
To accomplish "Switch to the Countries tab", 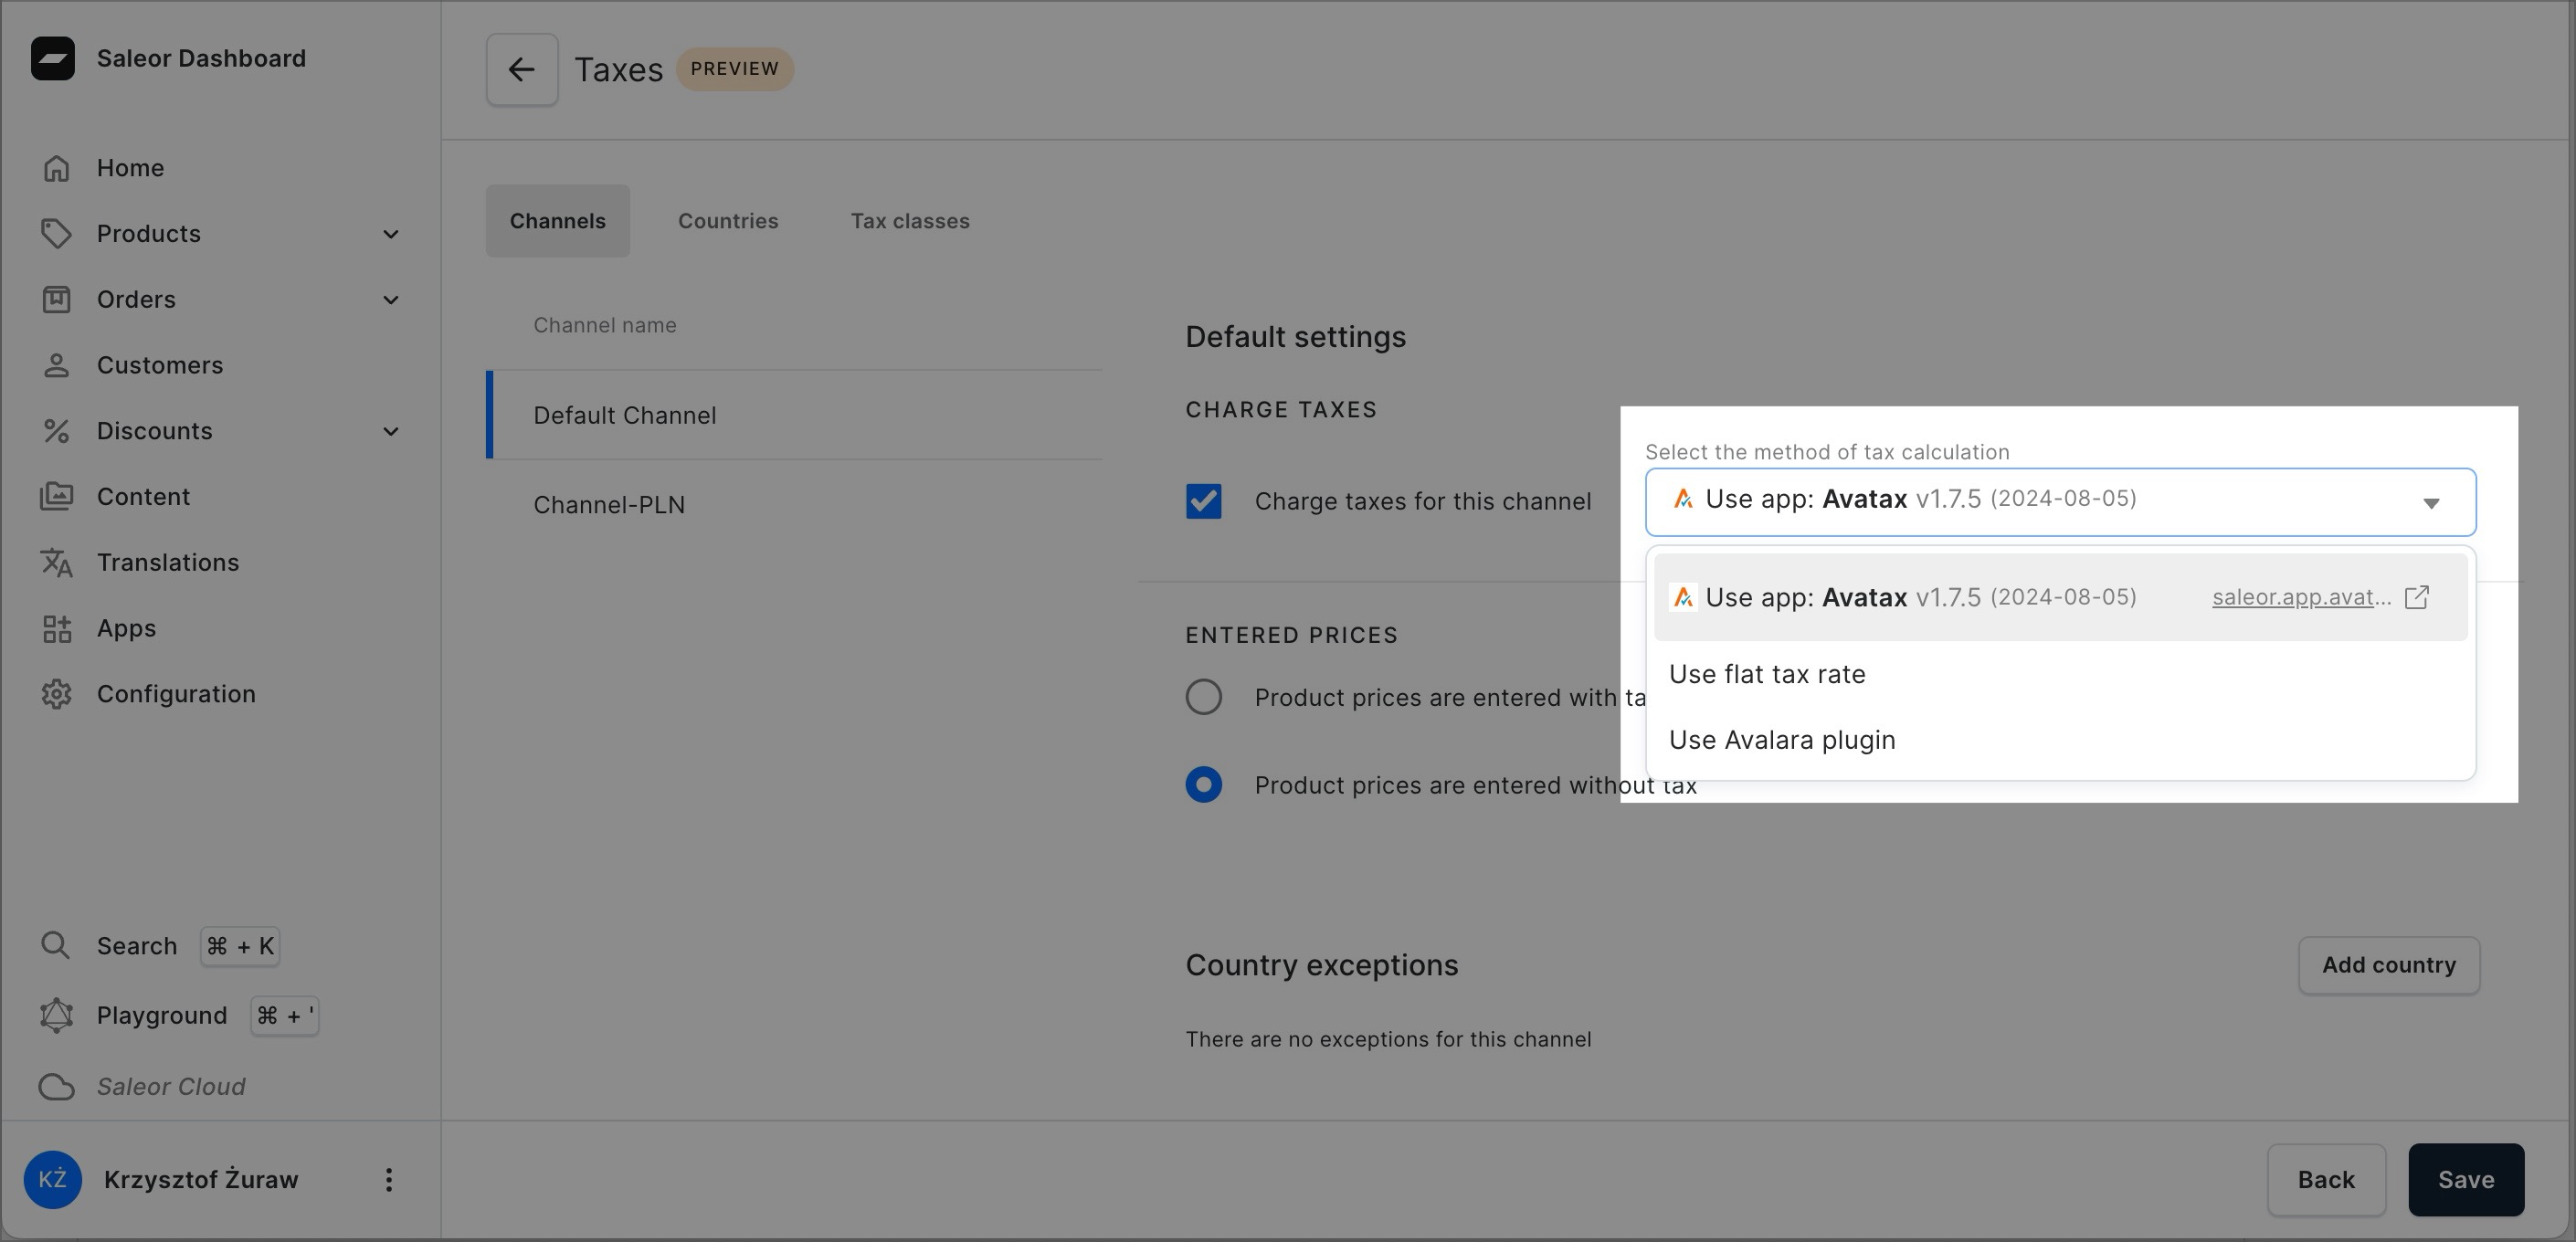I will (728, 220).
